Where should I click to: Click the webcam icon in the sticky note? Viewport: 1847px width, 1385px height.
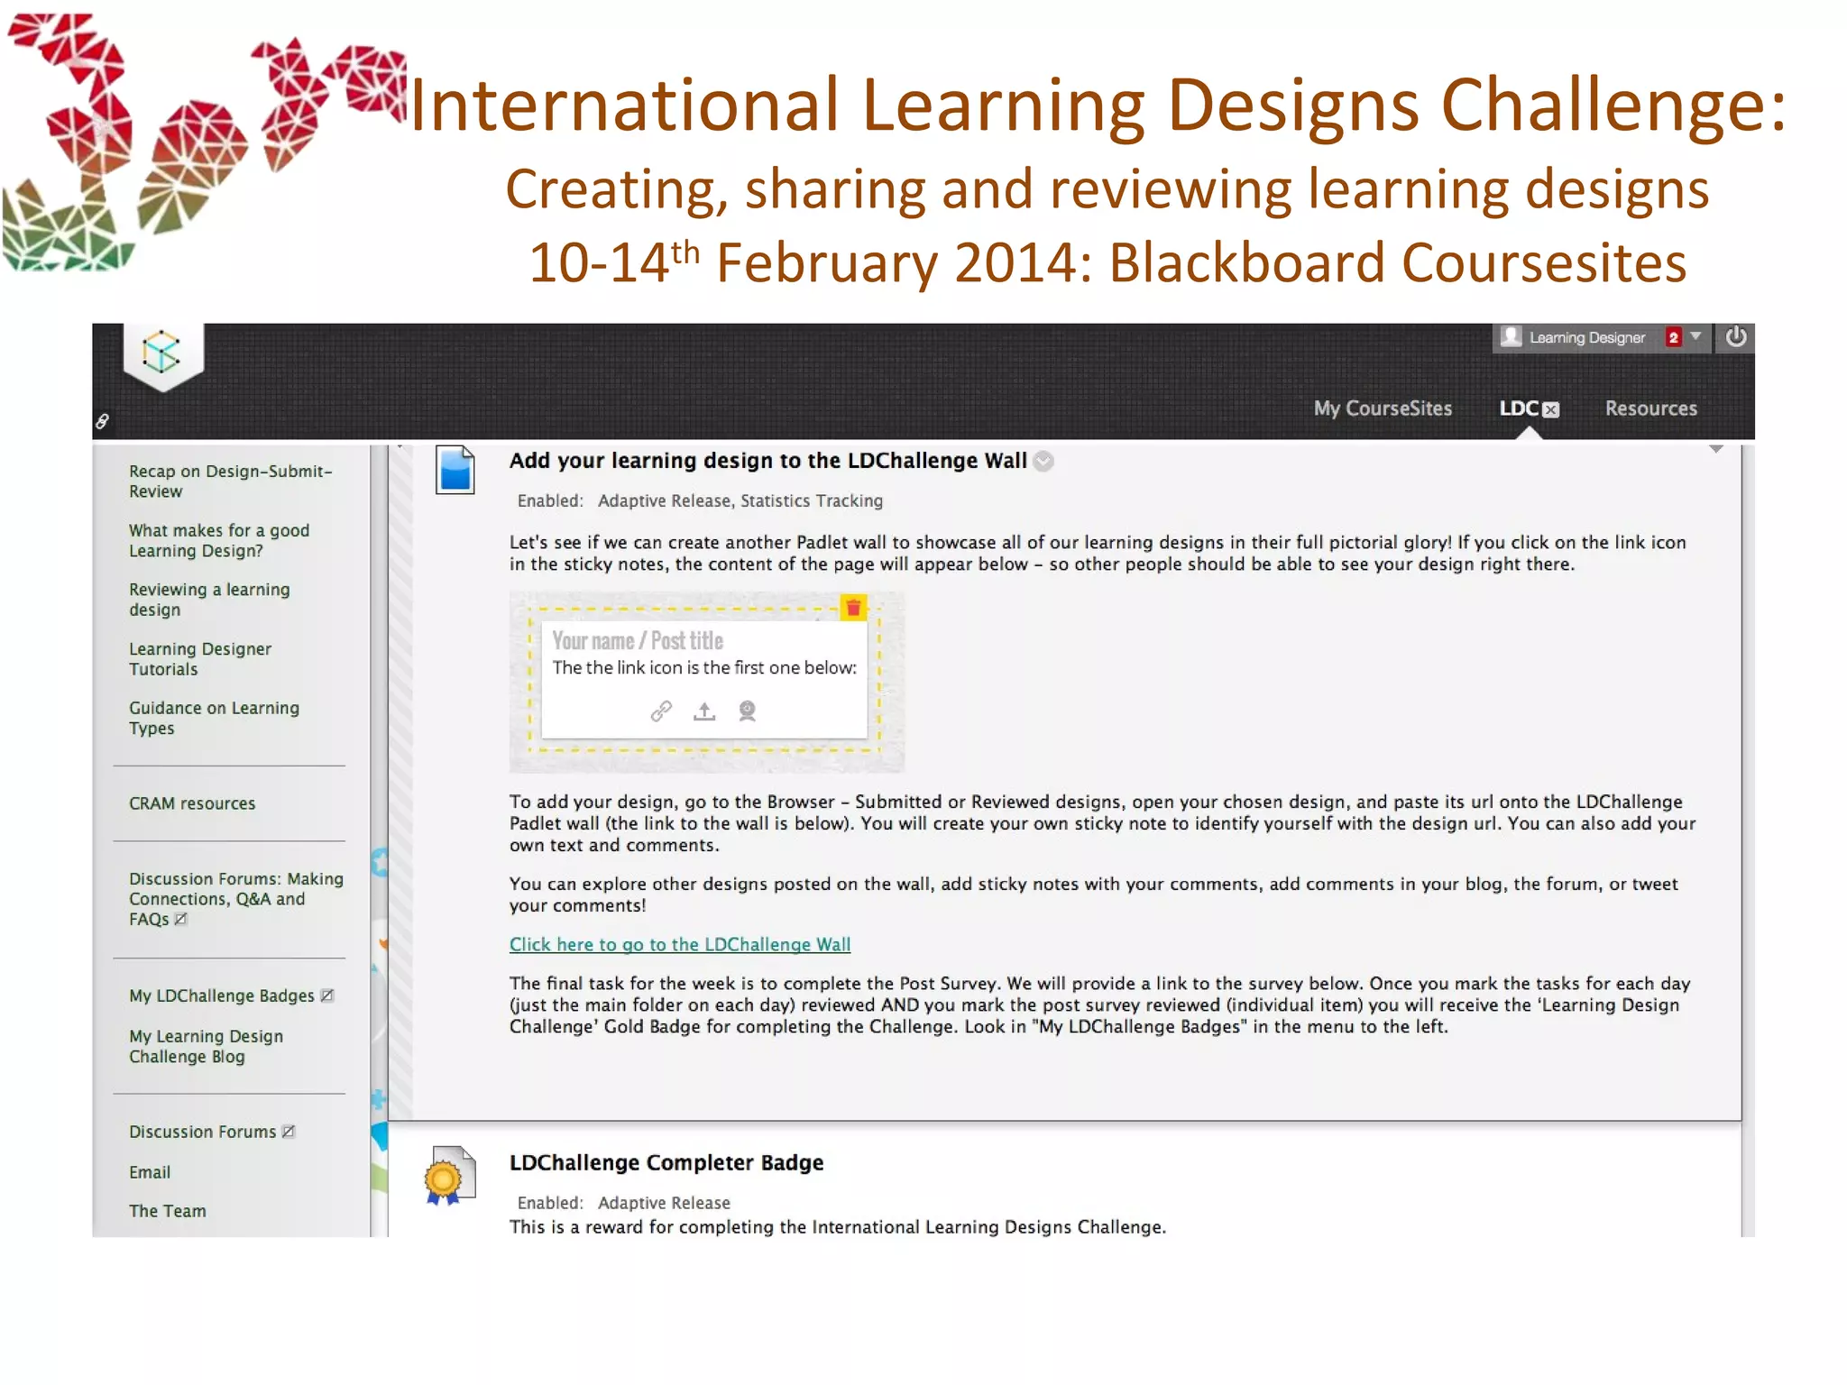point(747,711)
